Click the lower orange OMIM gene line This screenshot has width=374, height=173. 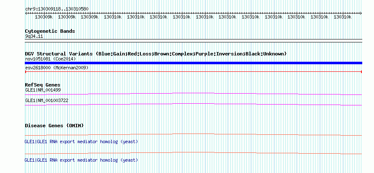tap(193, 153)
